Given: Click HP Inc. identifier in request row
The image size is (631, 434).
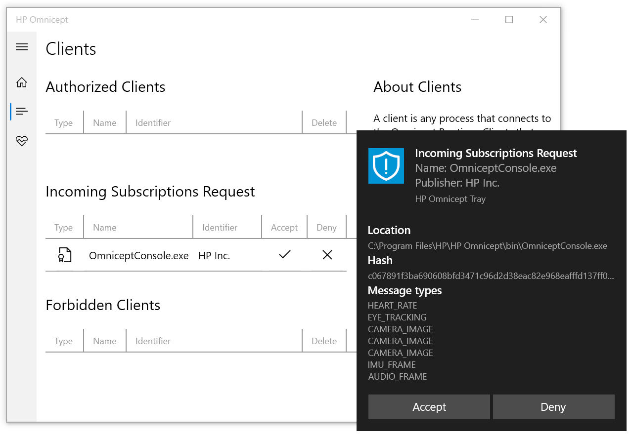Looking at the screenshot, I should [214, 256].
